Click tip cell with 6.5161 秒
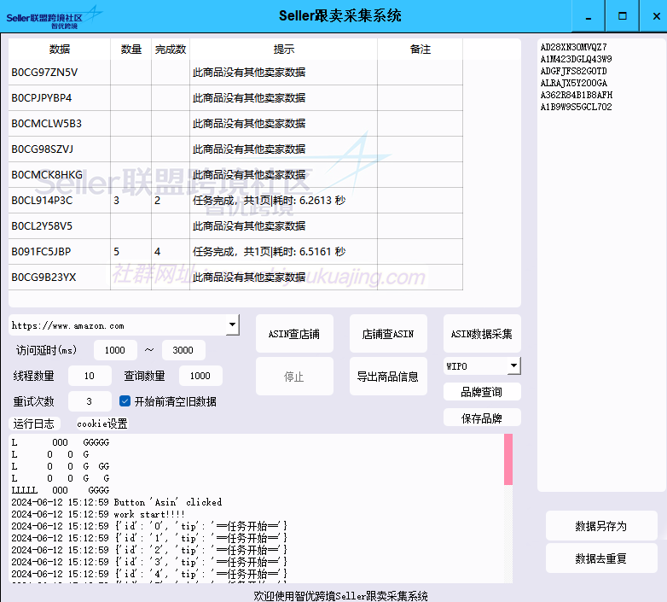 [284, 252]
